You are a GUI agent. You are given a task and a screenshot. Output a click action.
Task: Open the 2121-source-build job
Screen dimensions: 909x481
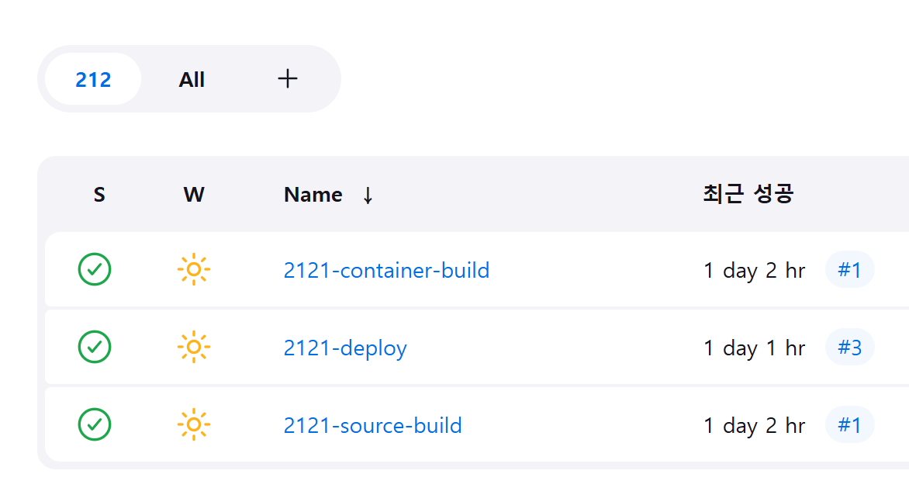tap(372, 426)
